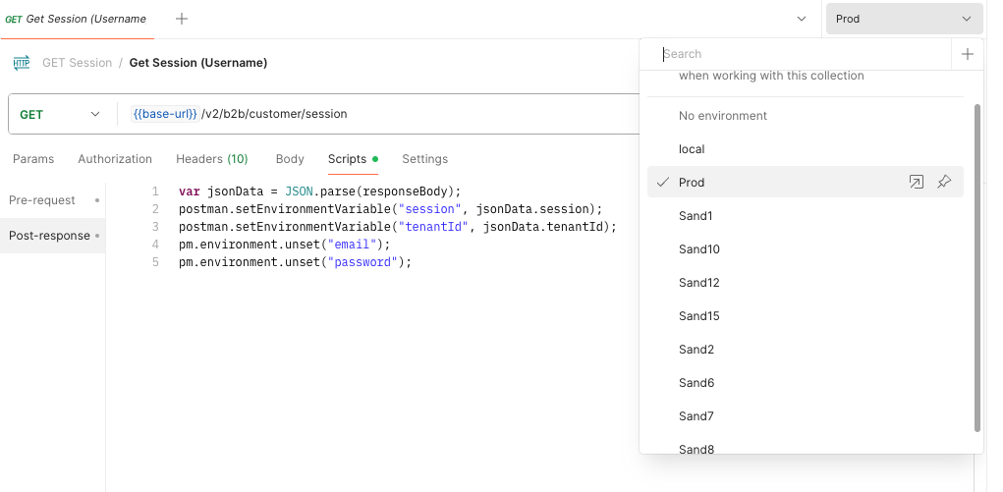Select the Sand7 environment
Viewport: 1003px width, 492px height.
(806, 415)
